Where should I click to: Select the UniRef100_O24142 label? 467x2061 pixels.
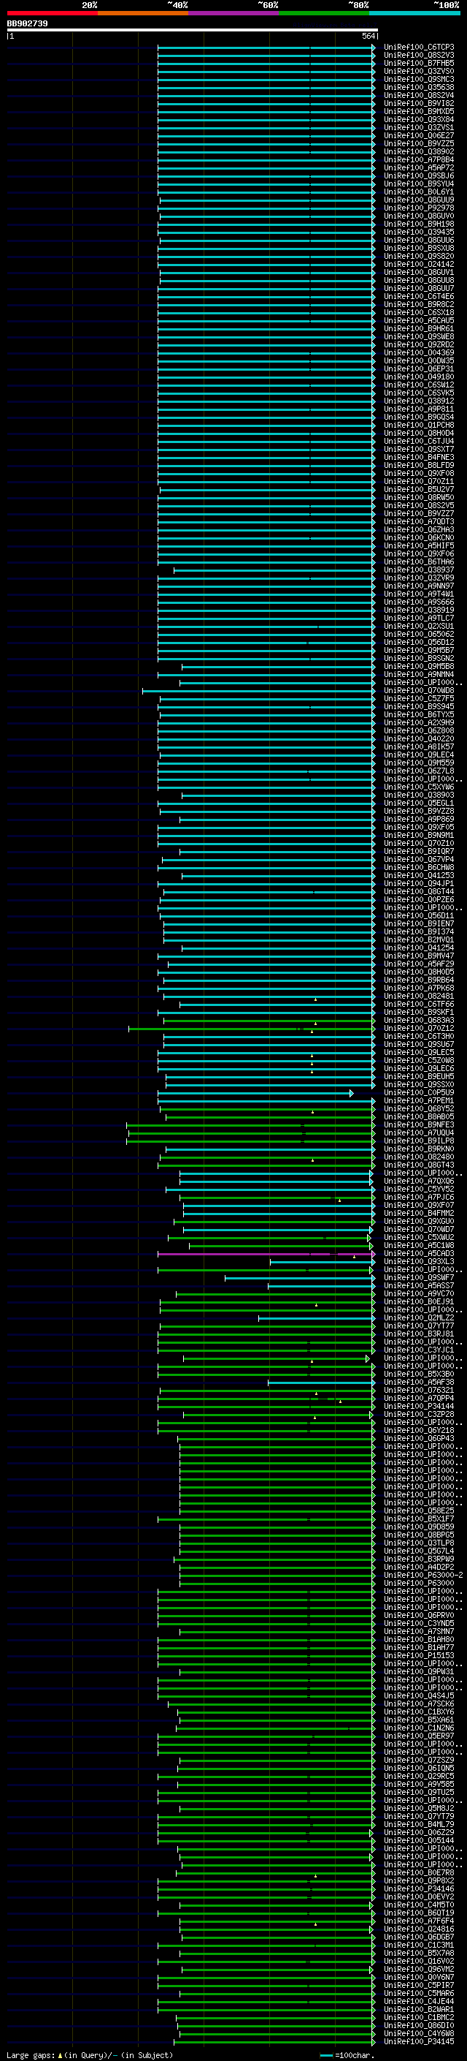(418, 264)
